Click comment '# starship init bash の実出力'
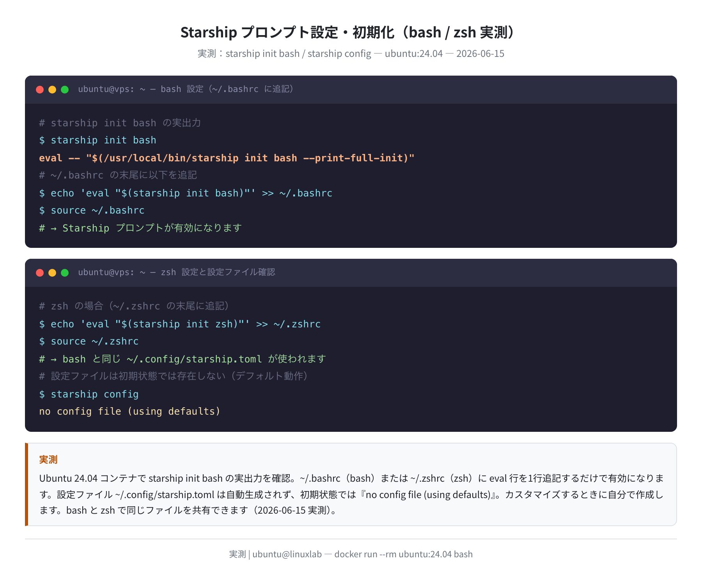Image resolution: width=702 pixels, height=576 pixels. point(120,123)
